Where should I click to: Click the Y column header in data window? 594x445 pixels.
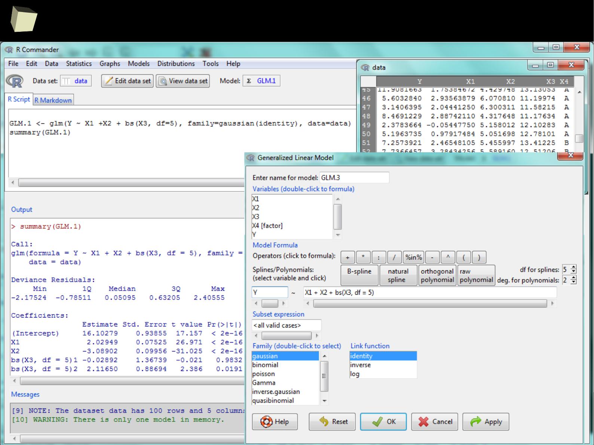pyautogui.click(x=419, y=81)
